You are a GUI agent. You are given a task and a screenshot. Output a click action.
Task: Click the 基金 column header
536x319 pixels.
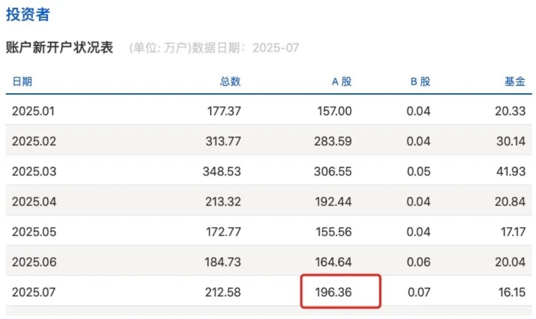click(515, 81)
